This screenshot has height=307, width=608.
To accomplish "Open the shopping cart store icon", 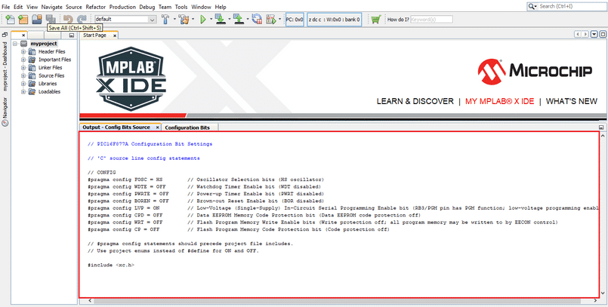I will coord(375,20).
